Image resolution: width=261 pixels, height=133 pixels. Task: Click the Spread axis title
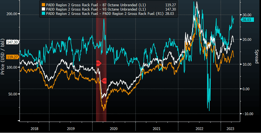(x=256, y=56)
